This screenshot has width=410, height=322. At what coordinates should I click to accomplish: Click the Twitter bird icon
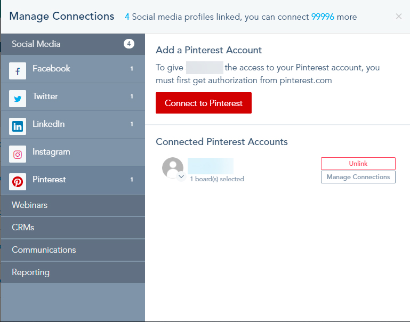click(x=18, y=99)
